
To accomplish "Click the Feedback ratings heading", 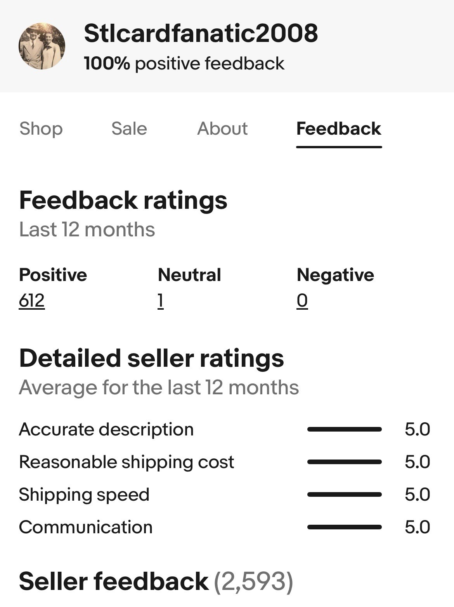I will click(123, 200).
